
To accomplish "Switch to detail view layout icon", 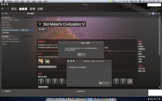I will click(153, 13).
